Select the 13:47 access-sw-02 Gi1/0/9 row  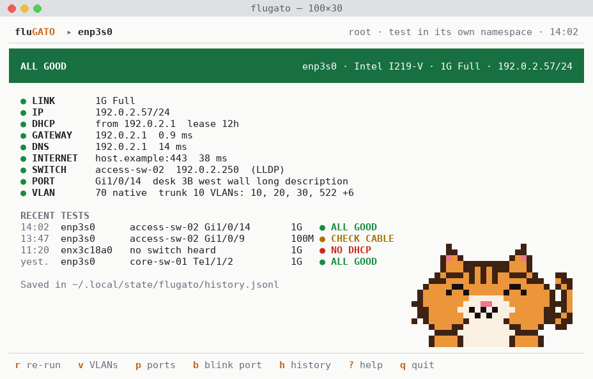click(x=207, y=239)
